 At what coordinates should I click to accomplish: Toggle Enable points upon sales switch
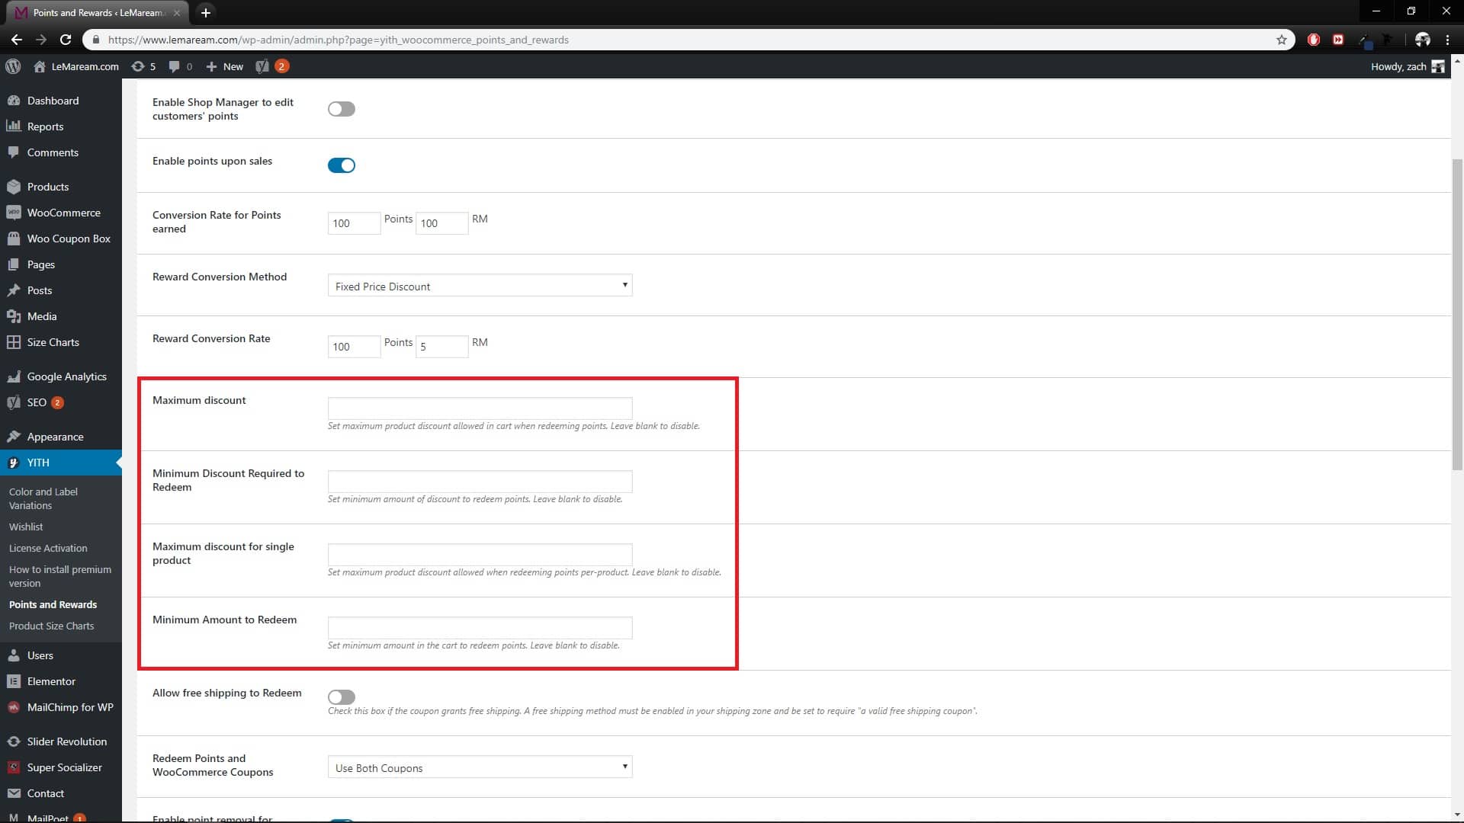342,165
